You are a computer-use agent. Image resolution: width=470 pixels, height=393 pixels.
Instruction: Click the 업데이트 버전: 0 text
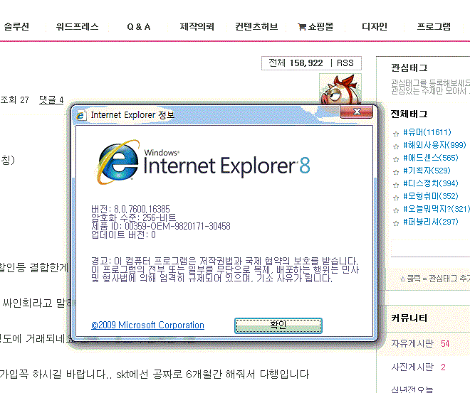click(123, 235)
